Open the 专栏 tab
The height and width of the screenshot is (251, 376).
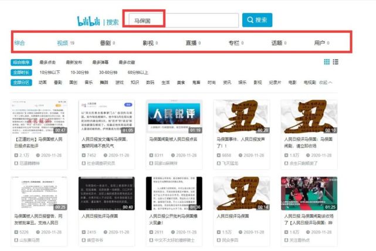(236, 43)
